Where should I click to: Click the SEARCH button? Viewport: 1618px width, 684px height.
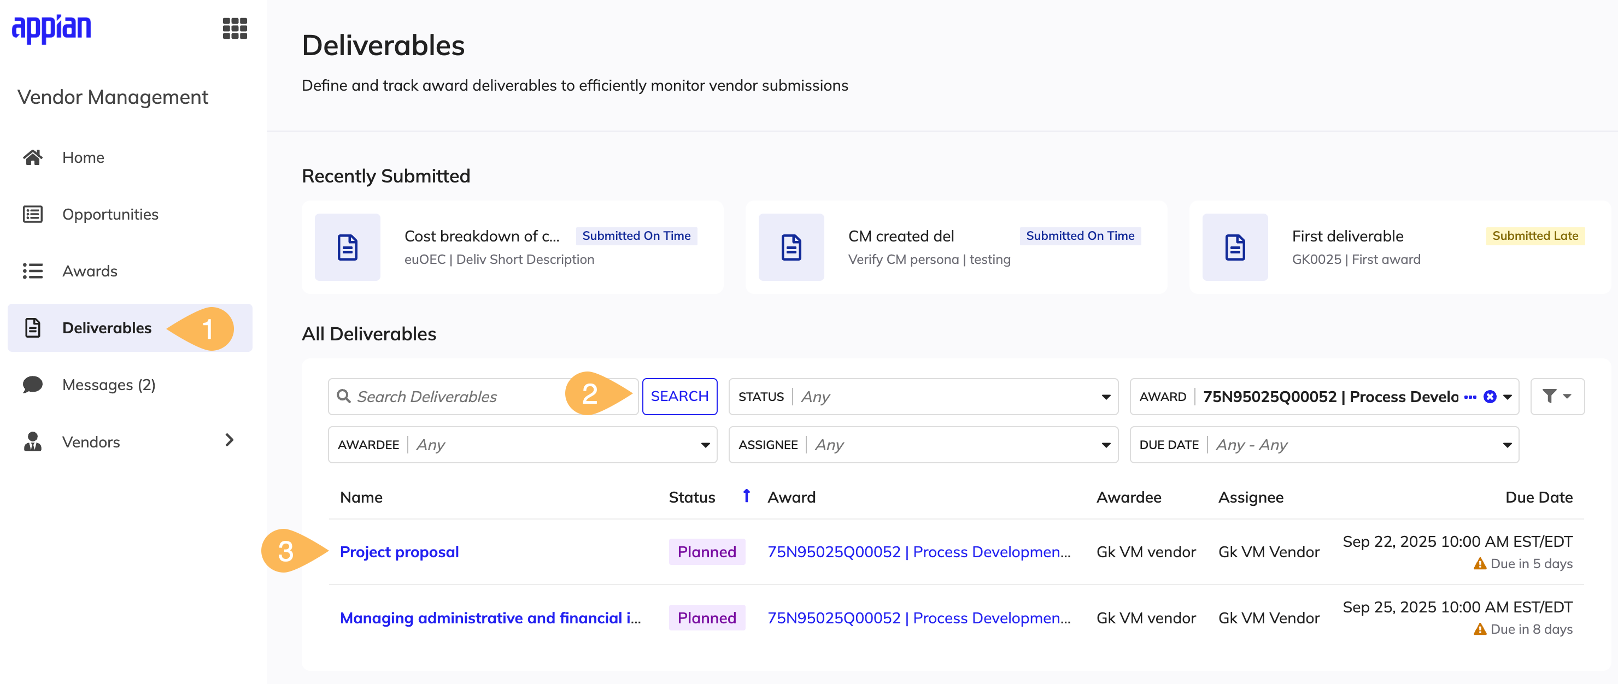click(x=679, y=397)
